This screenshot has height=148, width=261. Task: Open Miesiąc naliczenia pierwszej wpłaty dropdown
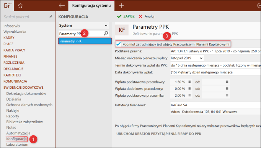click(187, 58)
